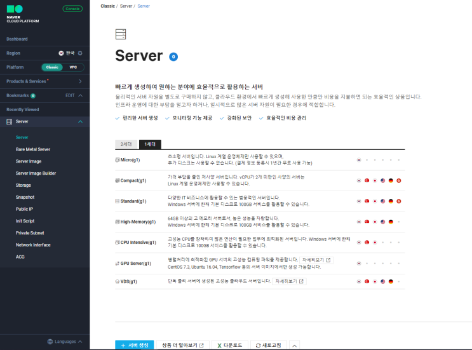Switch to the 2세대 tab
Viewport: 472px width, 350px height.
(126, 144)
